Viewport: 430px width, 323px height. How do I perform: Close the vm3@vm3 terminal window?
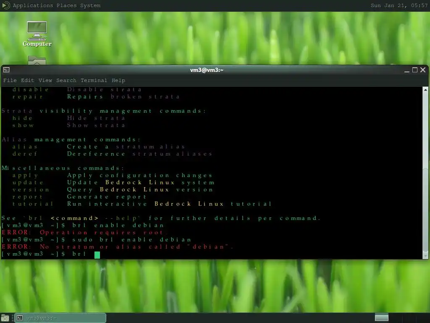pyautogui.click(x=423, y=70)
